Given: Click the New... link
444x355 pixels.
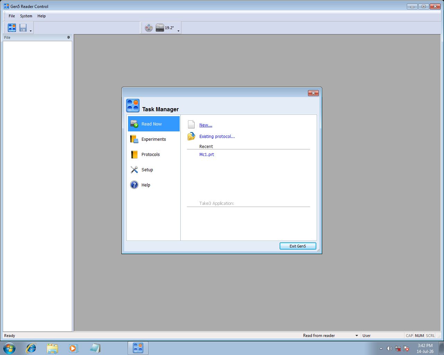Looking at the screenshot, I should (x=206, y=125).
